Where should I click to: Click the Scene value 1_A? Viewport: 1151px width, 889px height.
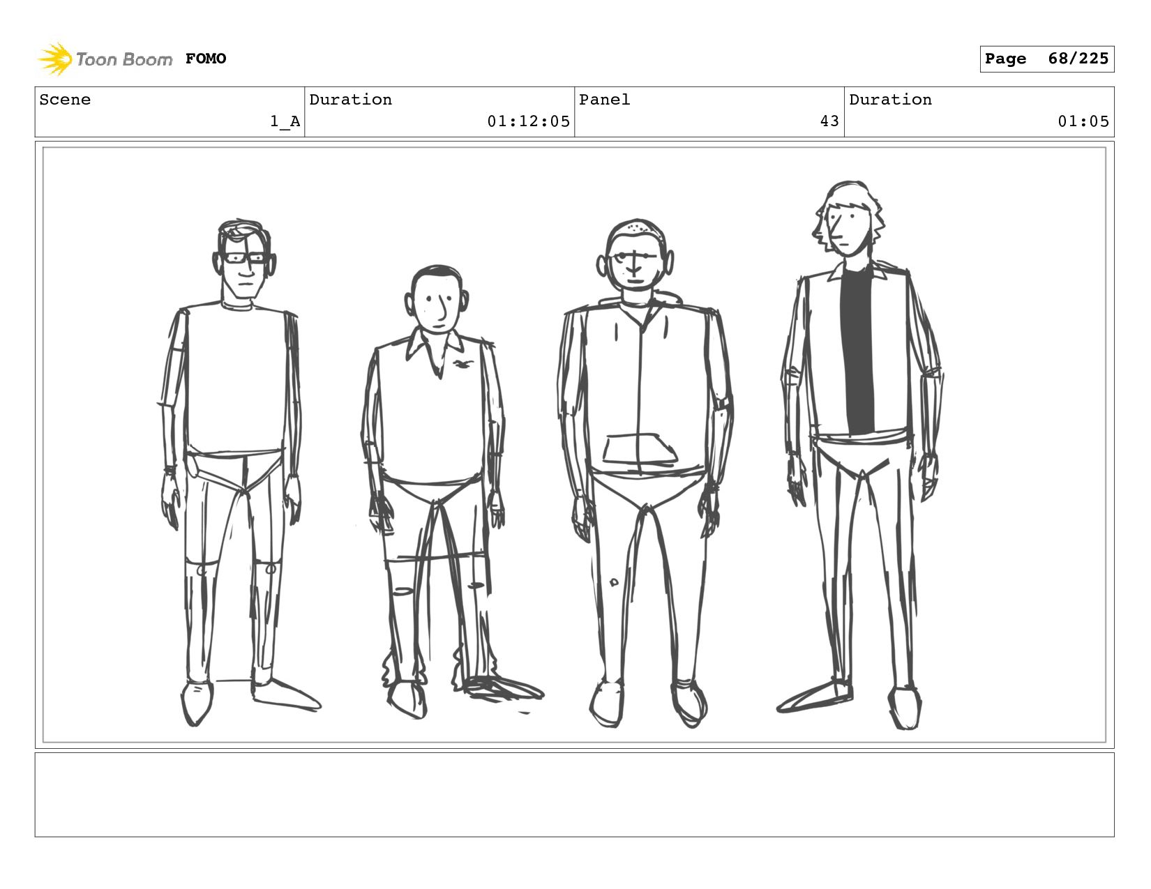point(285,121)
